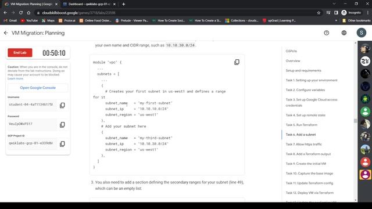This screenshot has width=372, height=209.
Task: Open a new browser tab
Action: coord(123,4)
